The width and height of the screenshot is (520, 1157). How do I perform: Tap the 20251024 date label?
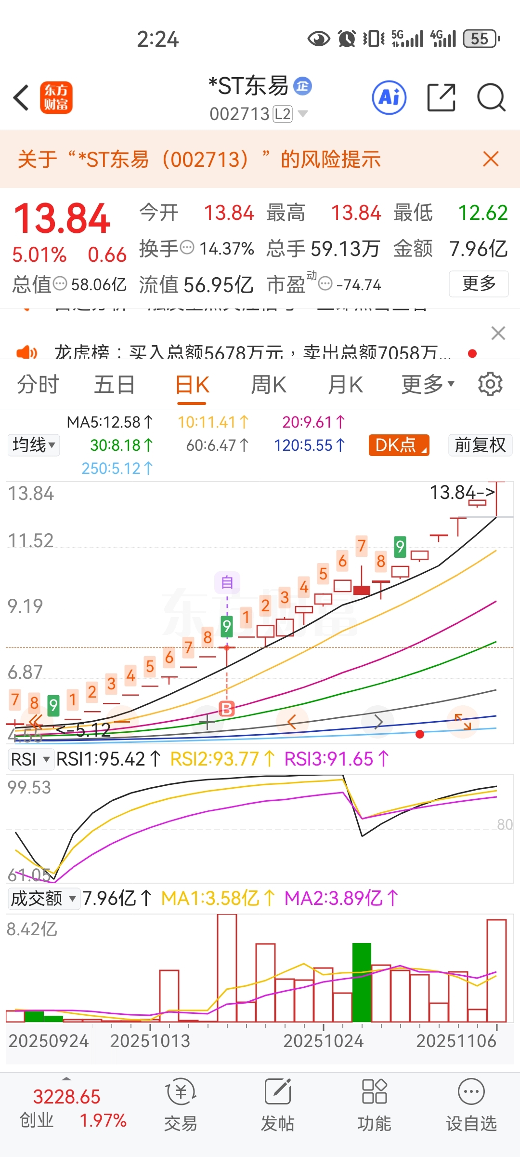pyautogui.click(x=323, y=1041)
